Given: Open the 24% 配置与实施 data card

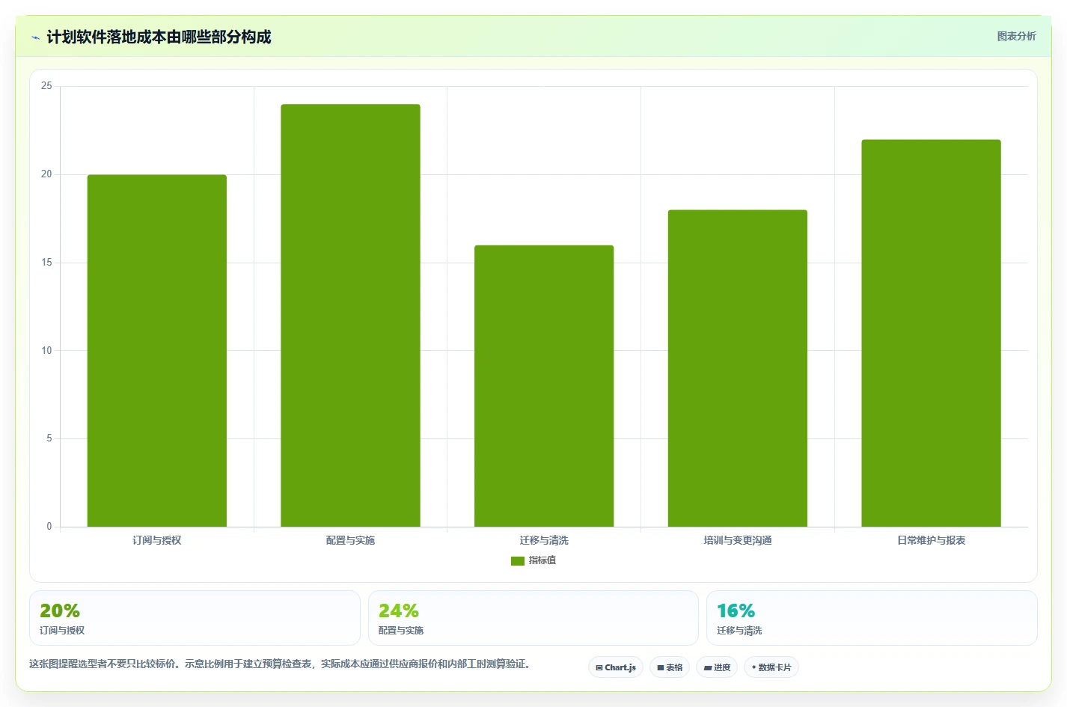Looking at the screenshot, I should click(533, 618).
